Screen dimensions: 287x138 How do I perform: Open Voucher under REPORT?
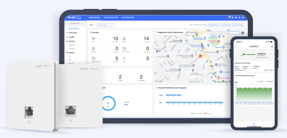click(x=72, y=48)
